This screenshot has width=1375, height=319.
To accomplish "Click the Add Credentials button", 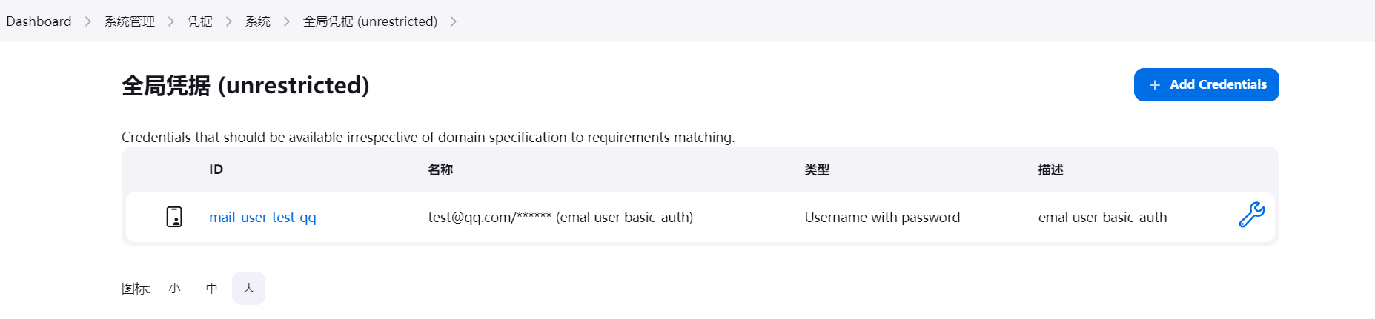I will [1206, 85].
